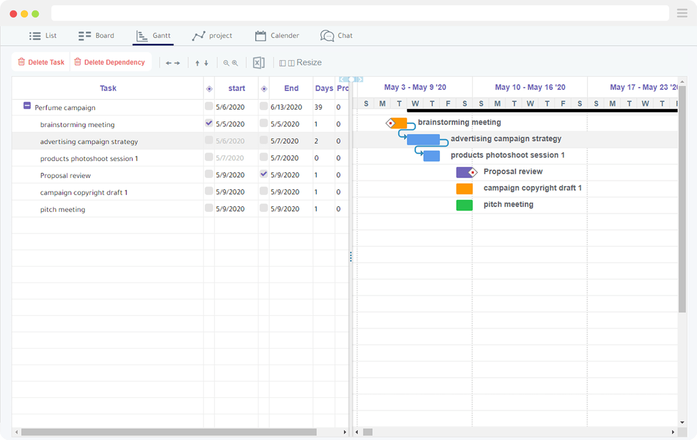
Task: Move task down with the down arrow
Action: [x=206, y=63]
